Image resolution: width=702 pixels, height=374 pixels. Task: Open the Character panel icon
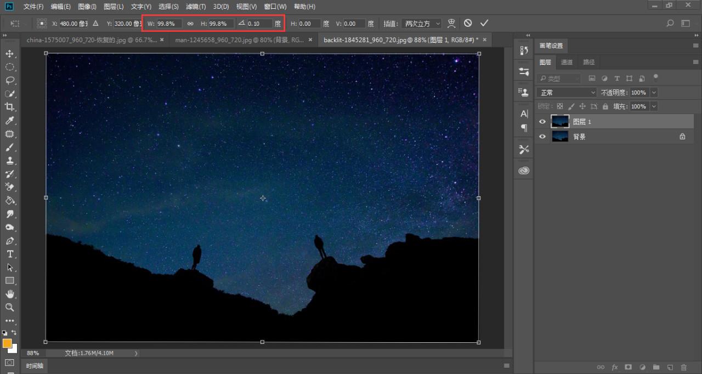point(524,114)
